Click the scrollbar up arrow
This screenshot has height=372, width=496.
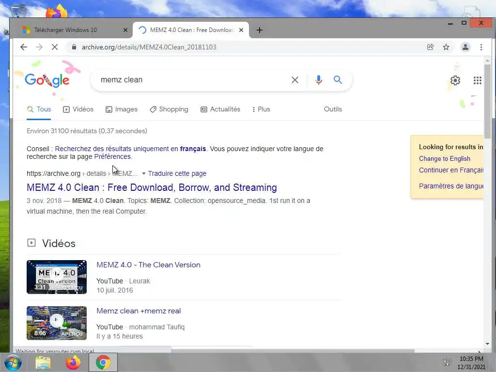click(x=487, y=60)
